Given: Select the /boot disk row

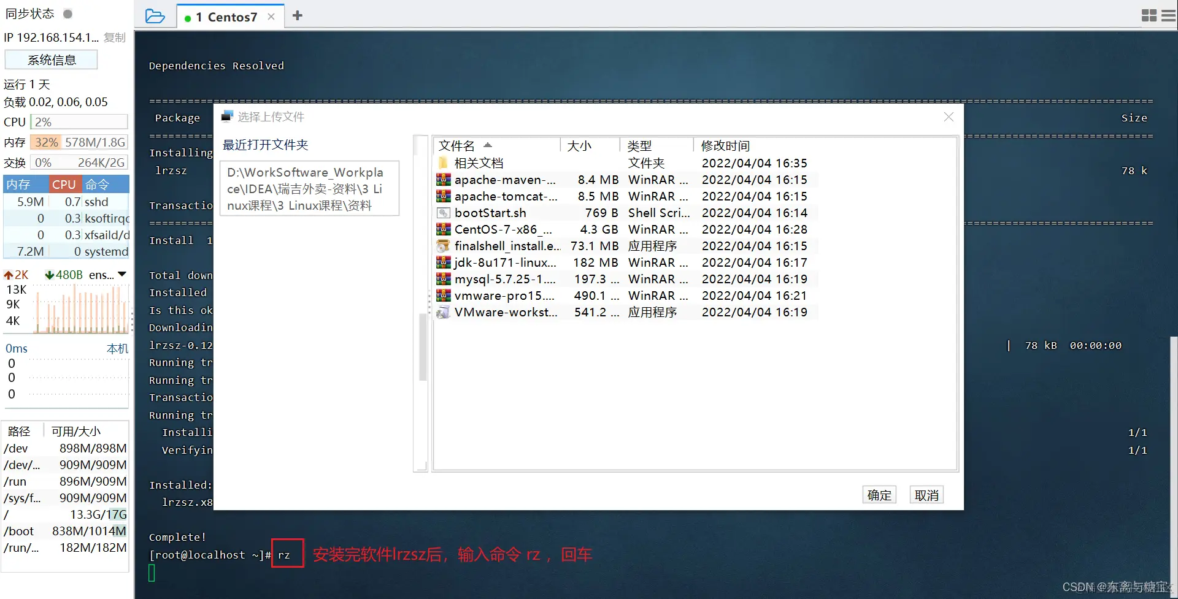Looking at the screenshot, I should point(66,531).
